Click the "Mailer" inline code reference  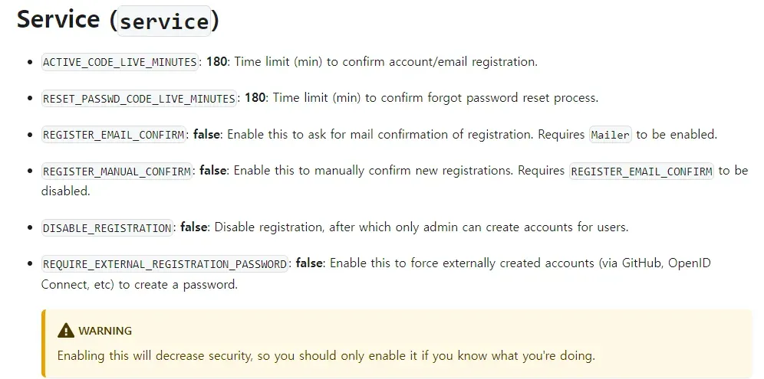pos(611,135)
